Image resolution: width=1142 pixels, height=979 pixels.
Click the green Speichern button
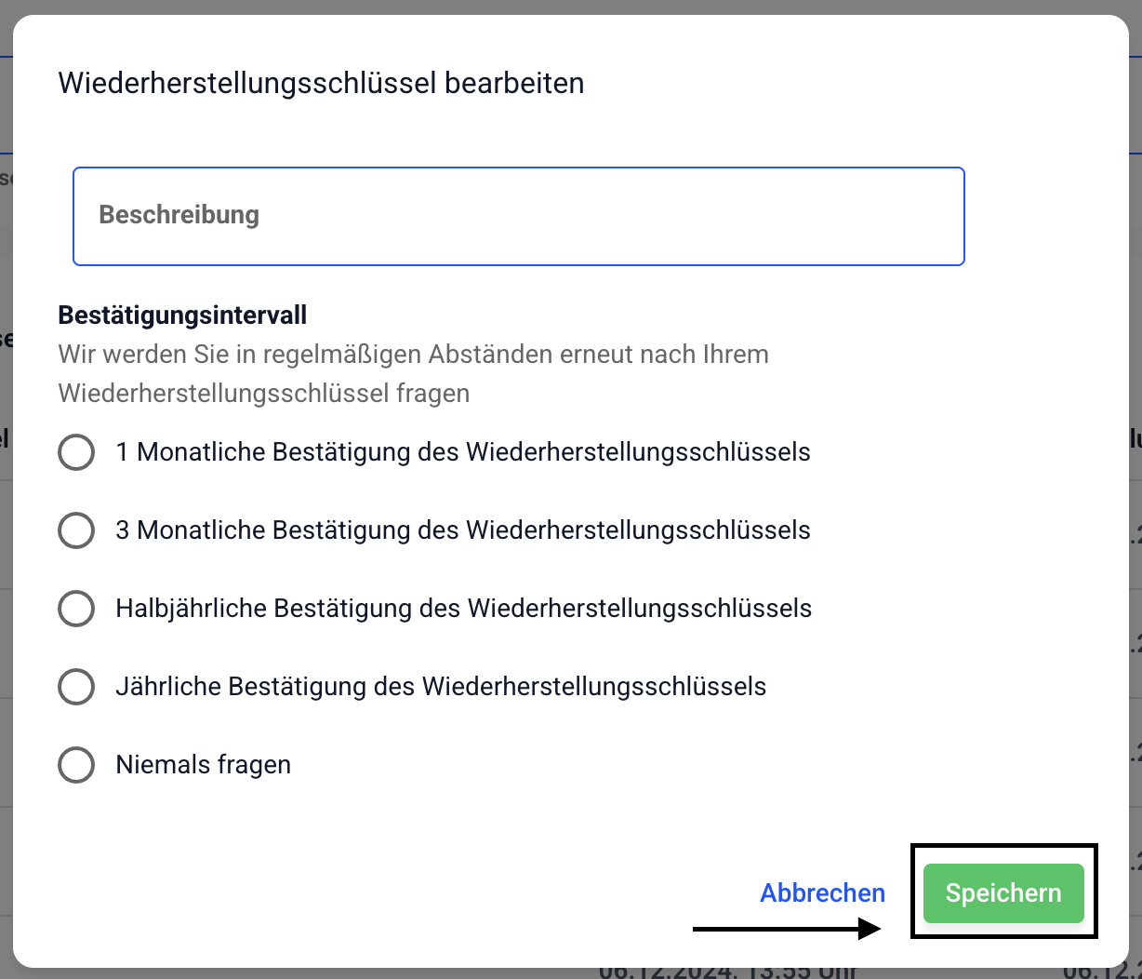[x=1003, y=893]
